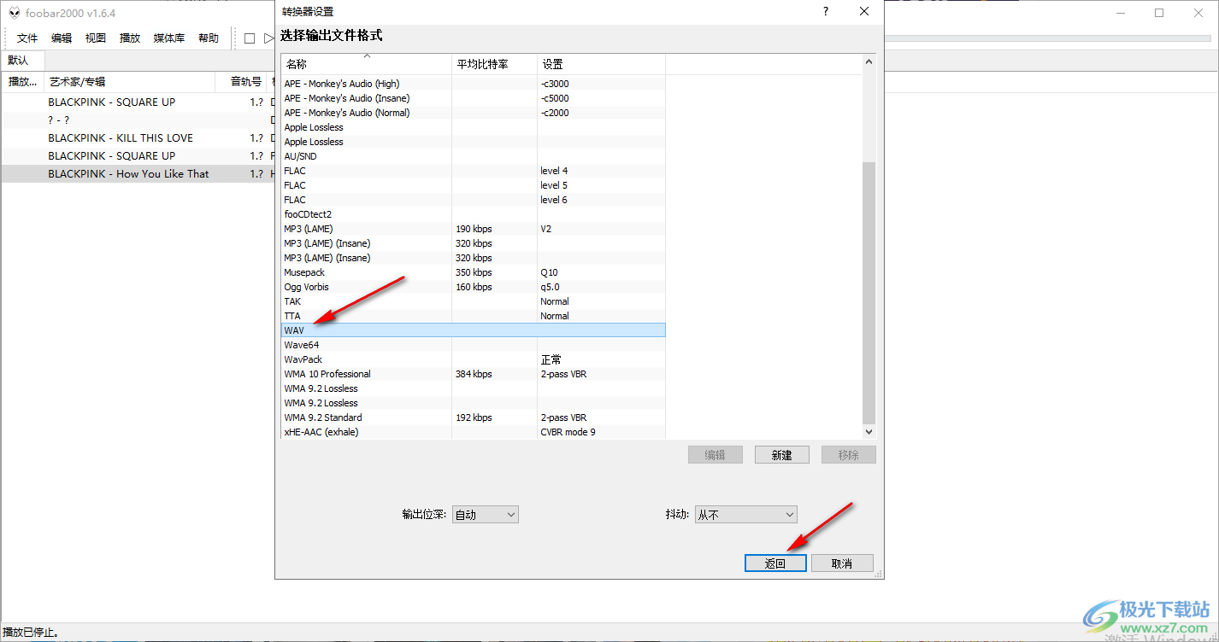Select the FLAC level 6 row
Image resolution: width=1219 pixels, height=642 pixels.
tap(474, 200)
